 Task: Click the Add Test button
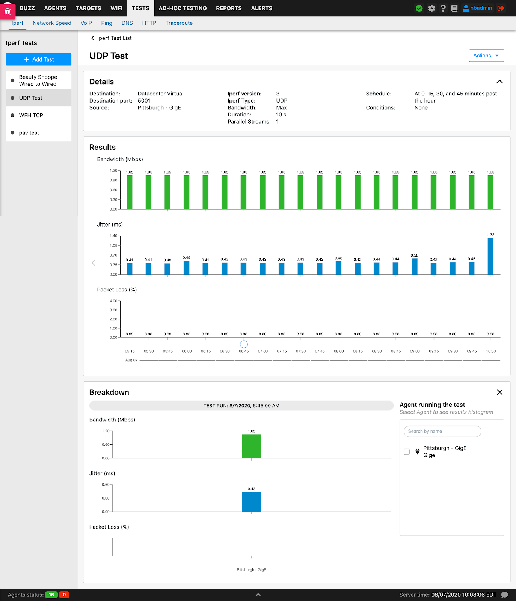click(39, 59)
